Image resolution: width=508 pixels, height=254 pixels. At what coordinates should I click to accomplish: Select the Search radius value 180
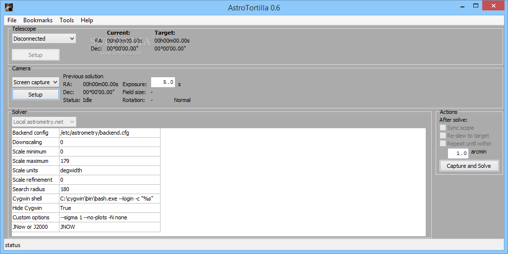point(110,189)
